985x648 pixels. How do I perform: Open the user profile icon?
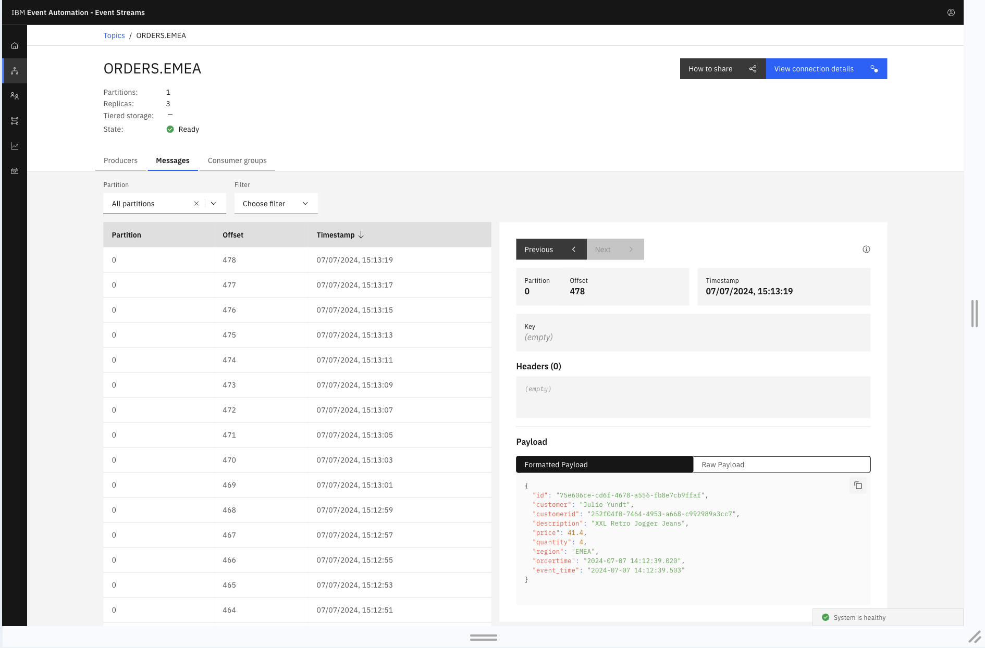(951, 13)
